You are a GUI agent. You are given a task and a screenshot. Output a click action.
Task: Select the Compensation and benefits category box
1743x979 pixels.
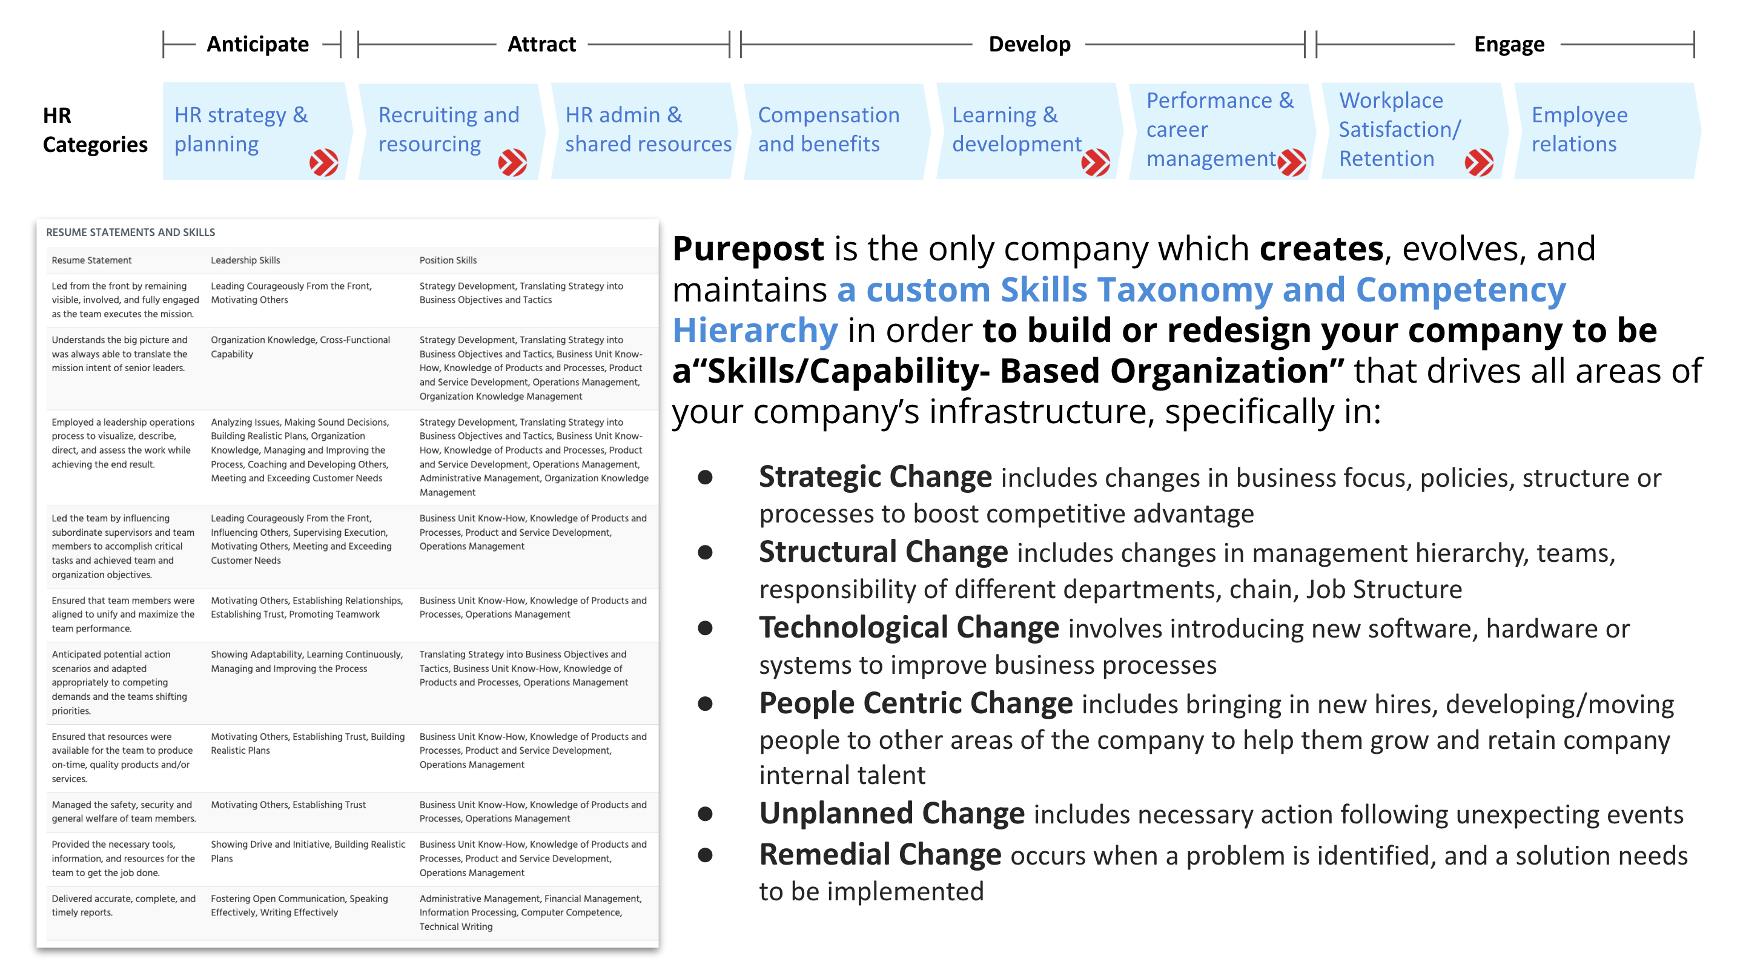837,131
